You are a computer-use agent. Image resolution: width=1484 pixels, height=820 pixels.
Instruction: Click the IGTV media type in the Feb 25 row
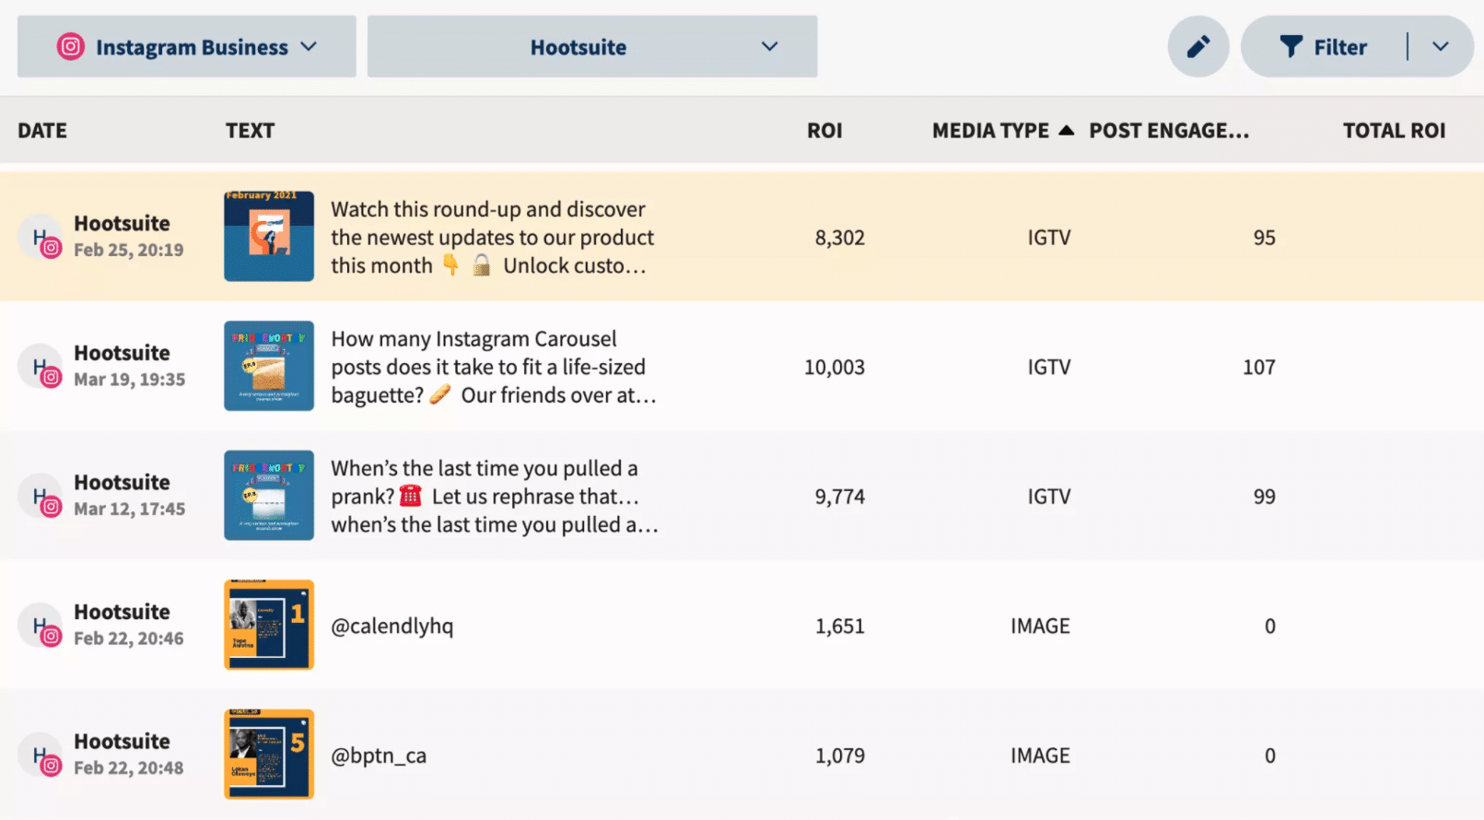pos(1049,238)
